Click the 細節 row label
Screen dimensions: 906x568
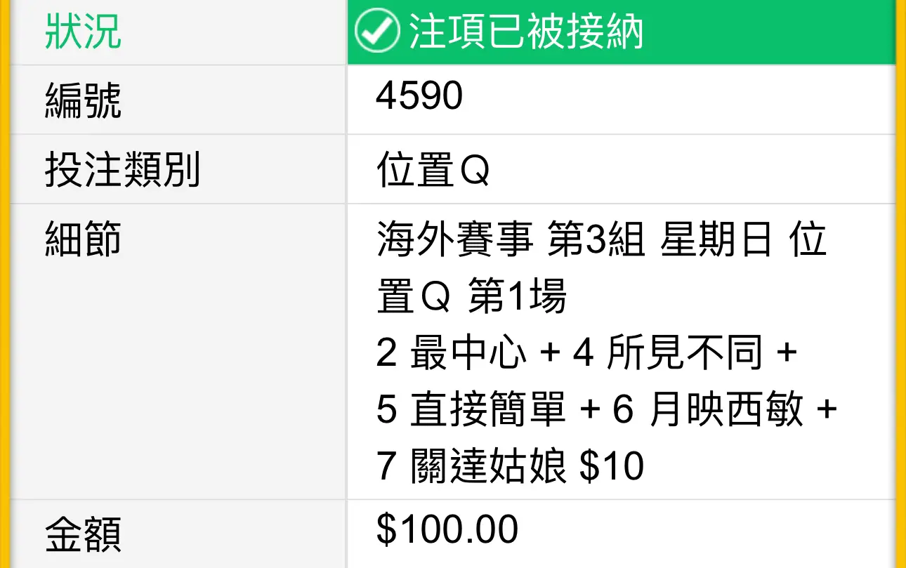click(x=83, y=238)
